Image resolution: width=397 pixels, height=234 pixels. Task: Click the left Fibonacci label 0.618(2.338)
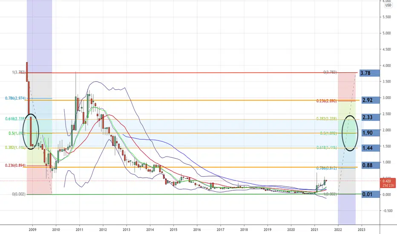pyautogui.click(x=15, y=119)
